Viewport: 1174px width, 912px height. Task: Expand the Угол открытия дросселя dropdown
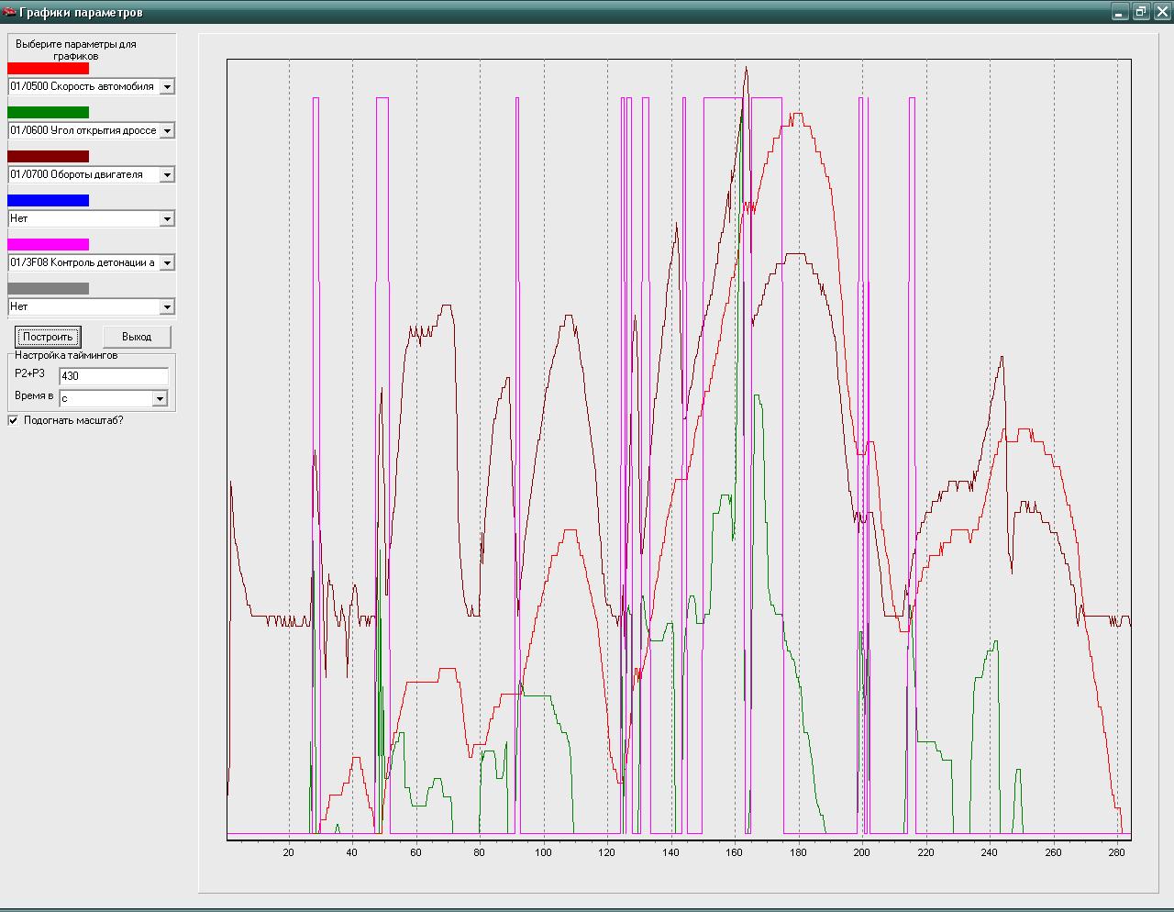click(167, 131)
